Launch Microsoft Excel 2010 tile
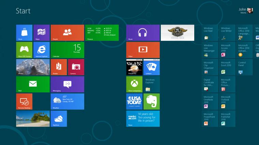This screenshot has width=259, height=145. tap(227, 67)
